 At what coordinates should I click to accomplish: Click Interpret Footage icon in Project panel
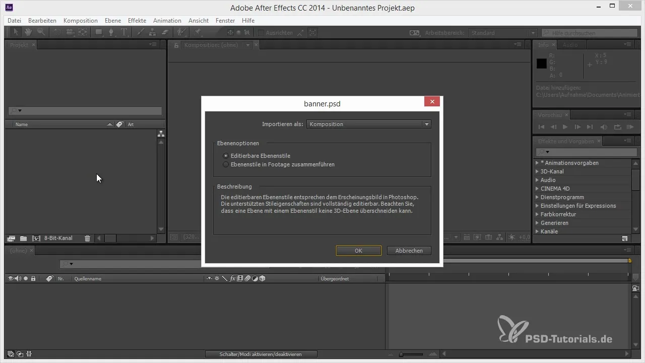pos(11,238)
